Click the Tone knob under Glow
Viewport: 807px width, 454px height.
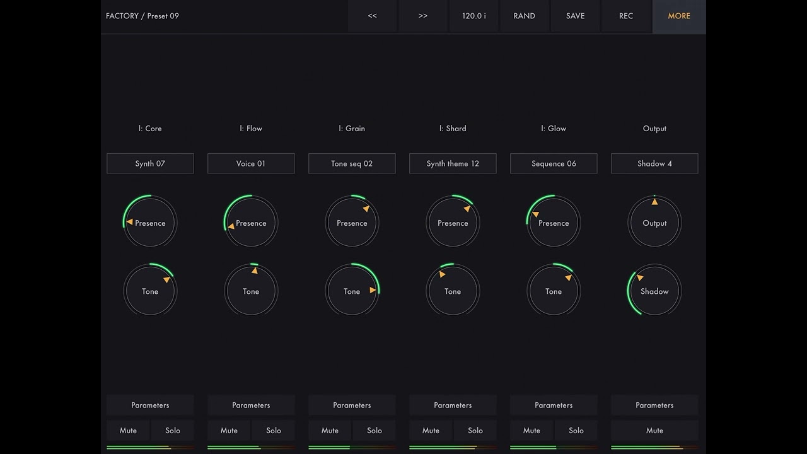(554, 291)
